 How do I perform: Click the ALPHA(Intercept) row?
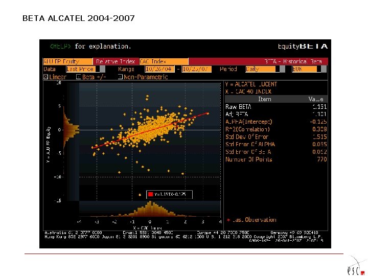coord(276,122)
